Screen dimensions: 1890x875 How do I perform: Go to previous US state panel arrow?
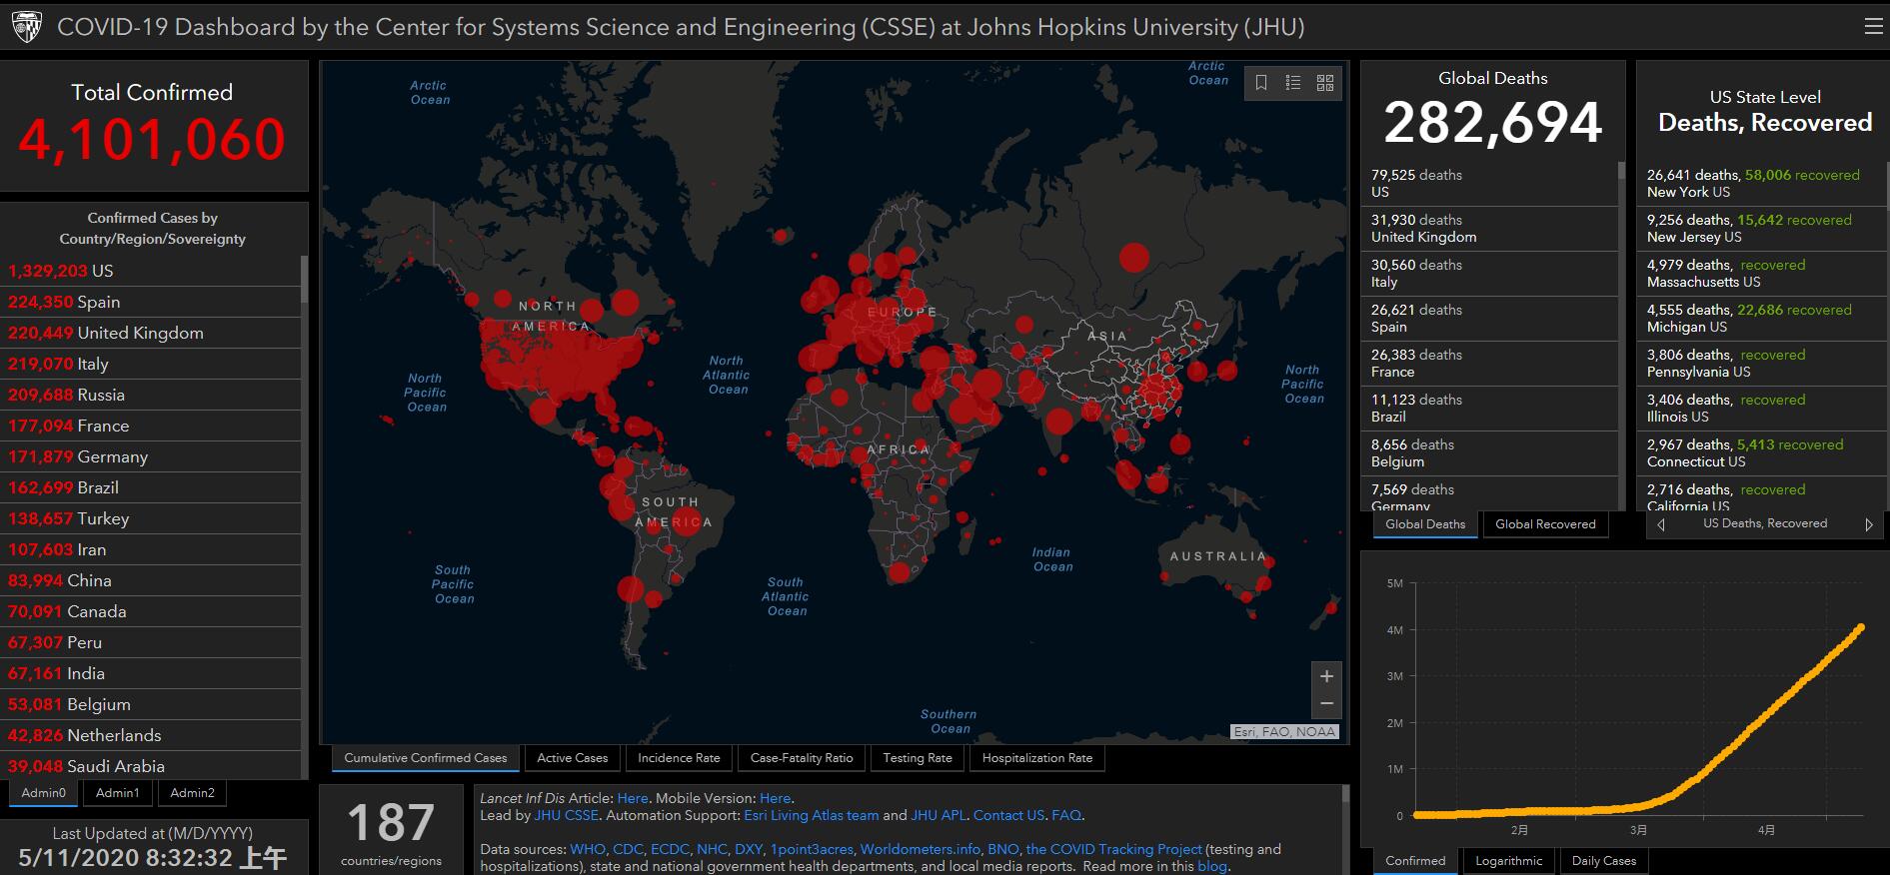click(x=1661, y=524)
